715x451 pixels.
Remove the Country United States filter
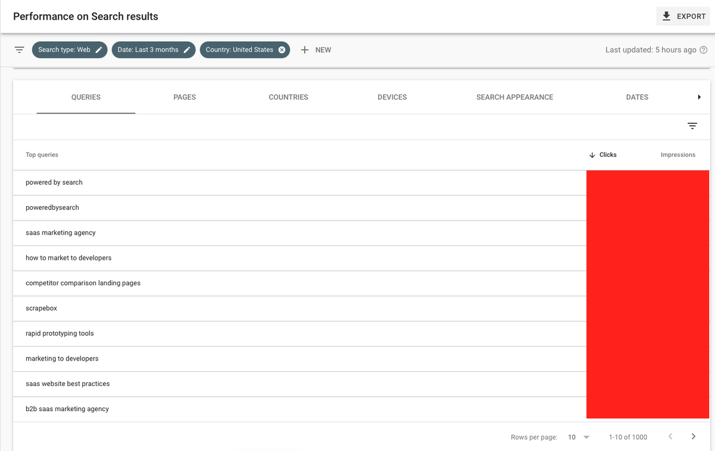(x=282, y=50)
